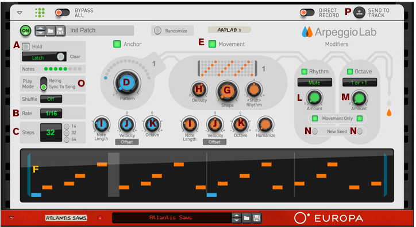Select the 64 steps radio button

[67, 139]
